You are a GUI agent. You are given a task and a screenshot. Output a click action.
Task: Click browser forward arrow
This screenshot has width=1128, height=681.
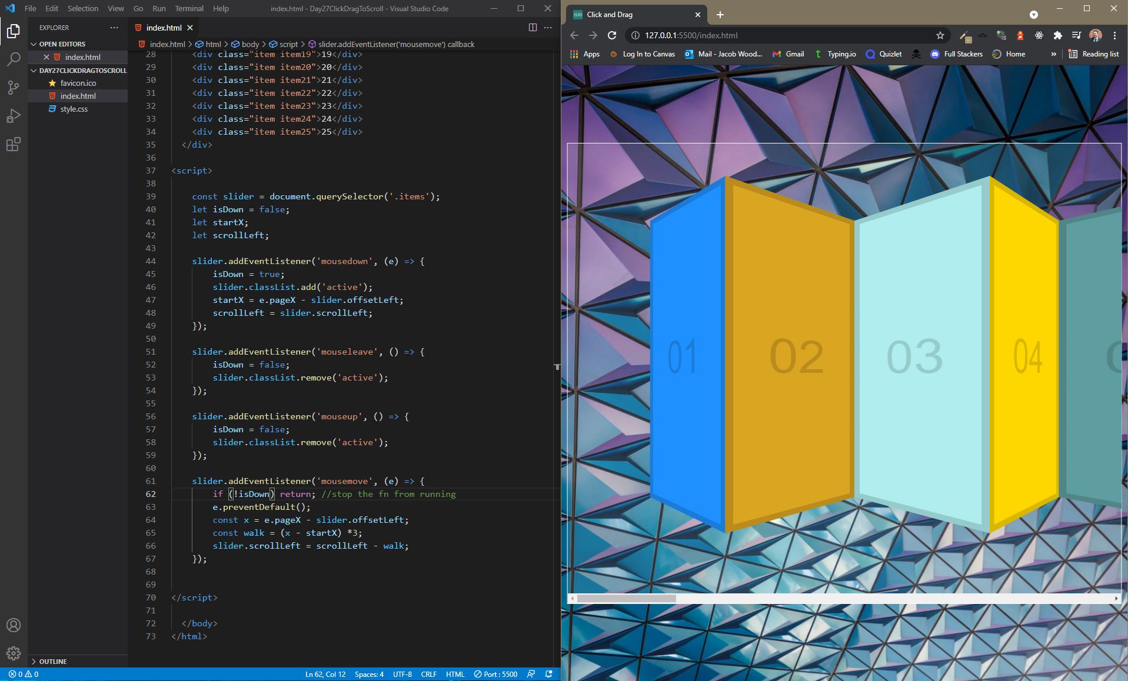593,35
